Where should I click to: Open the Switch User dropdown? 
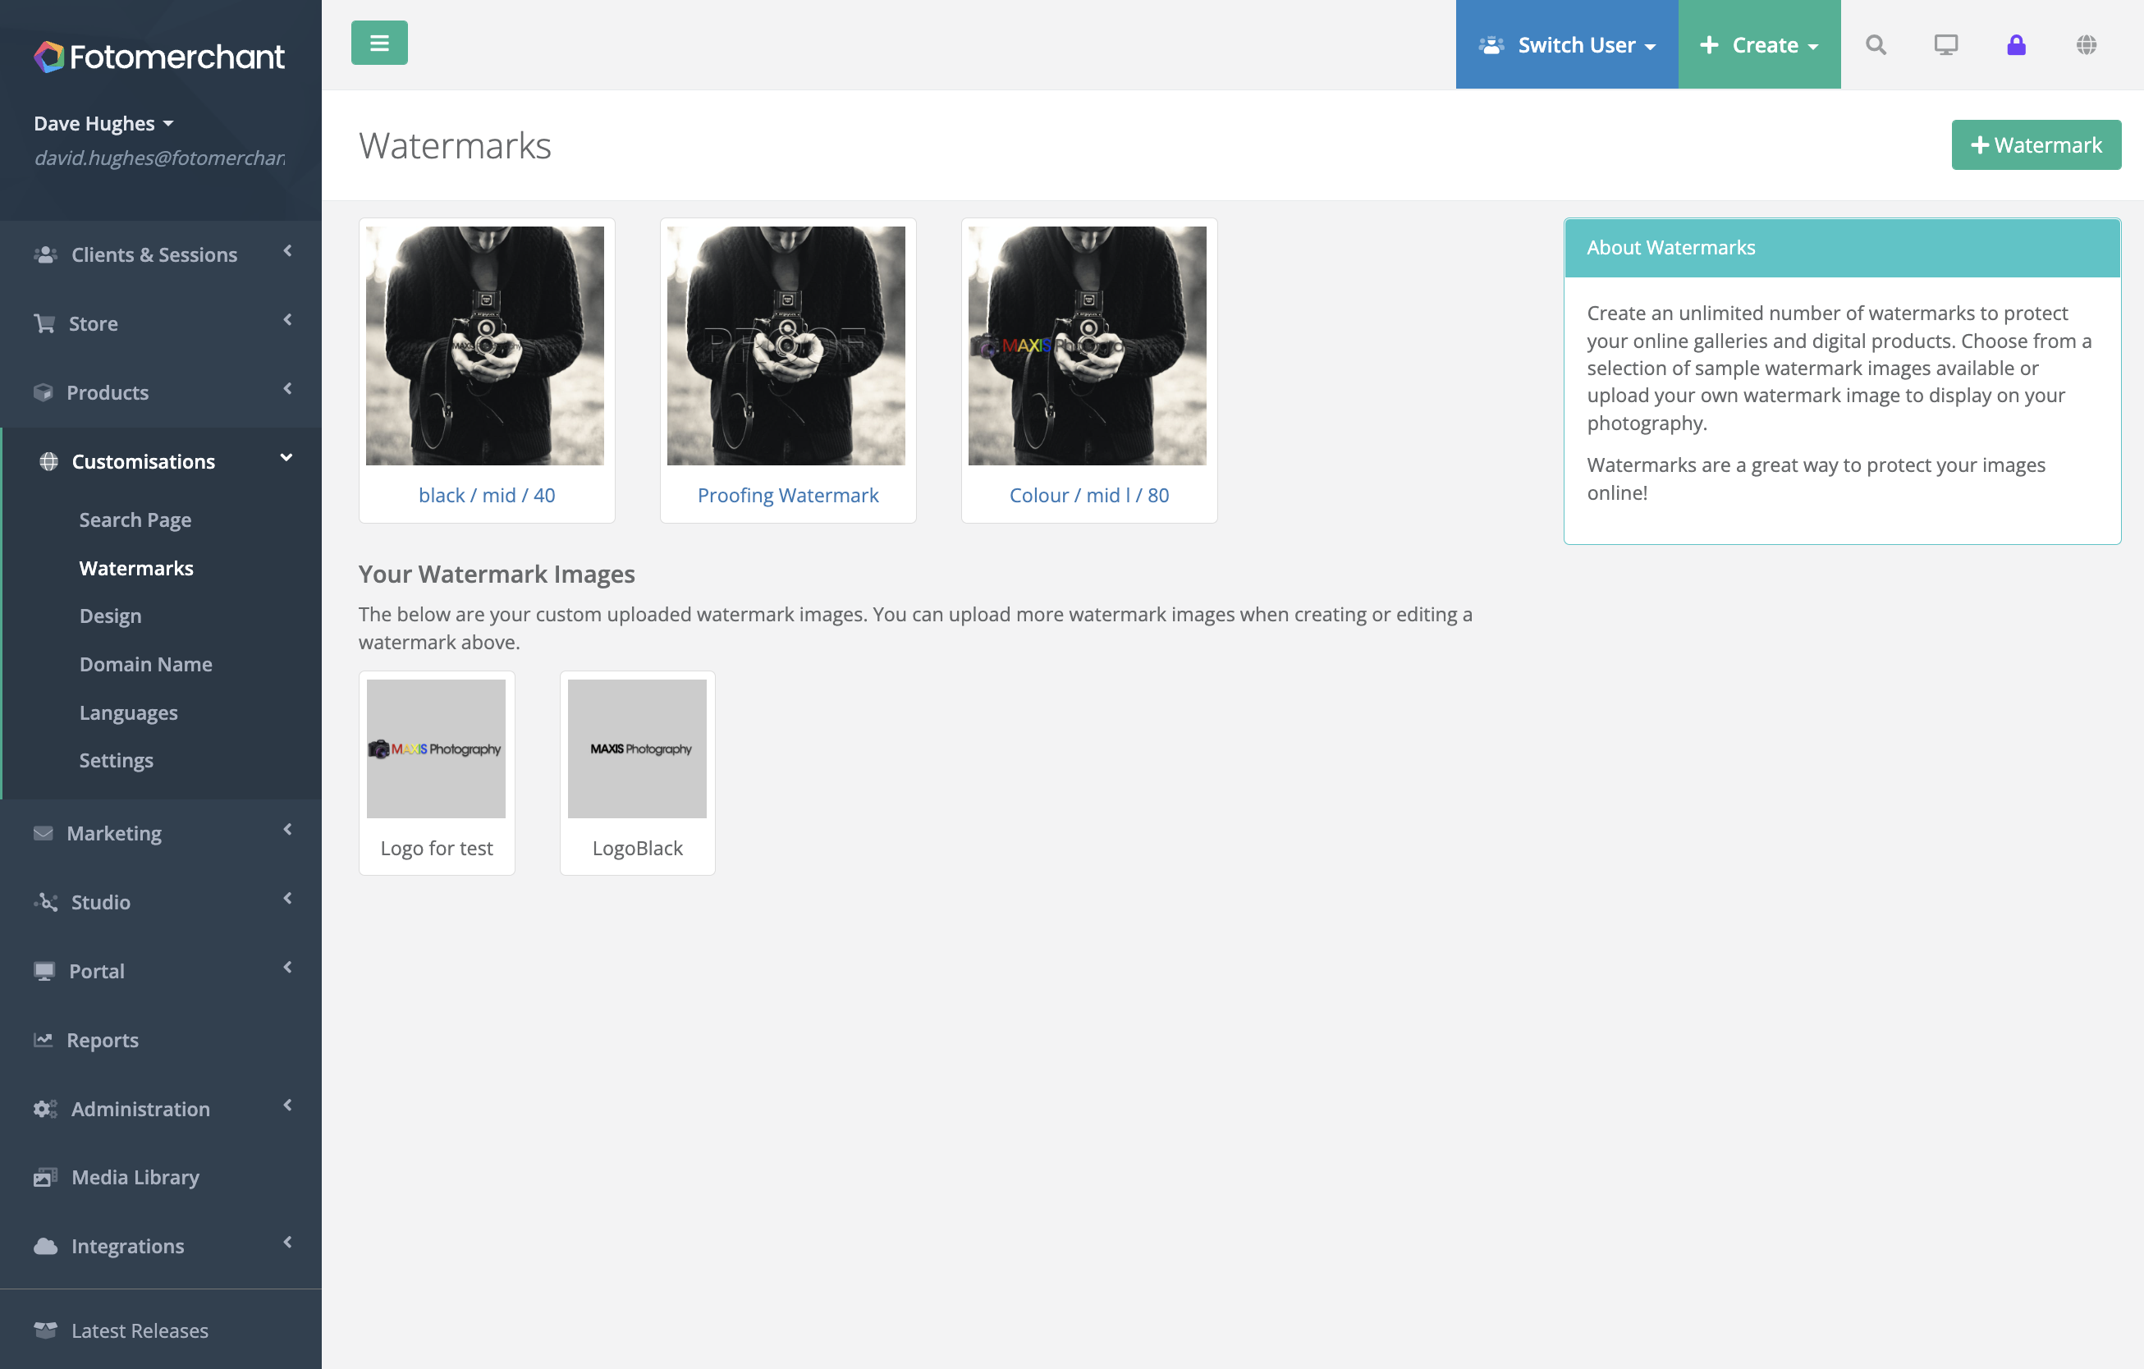1566,44
